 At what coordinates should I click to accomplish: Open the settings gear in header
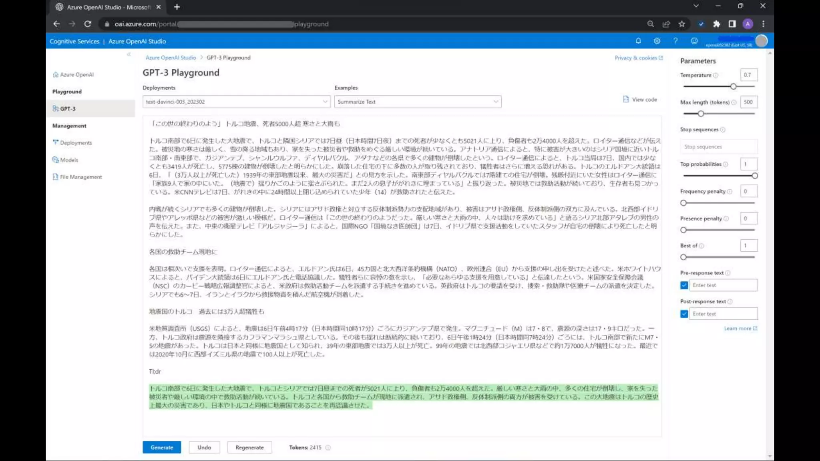coord(657,41)
